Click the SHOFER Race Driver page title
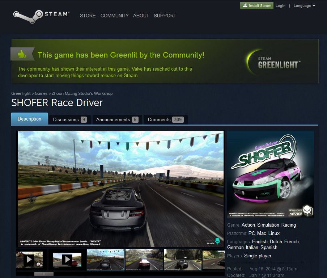The width and height of the screenshot is (327, 278). [x=57, y=103]
